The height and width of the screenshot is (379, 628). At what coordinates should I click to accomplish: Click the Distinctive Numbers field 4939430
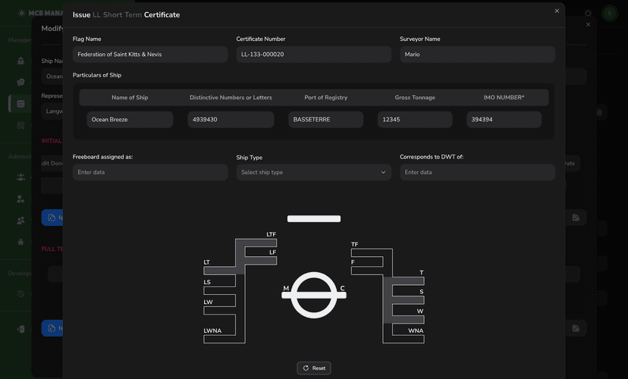pyautogui.click(x=231, y=120)
